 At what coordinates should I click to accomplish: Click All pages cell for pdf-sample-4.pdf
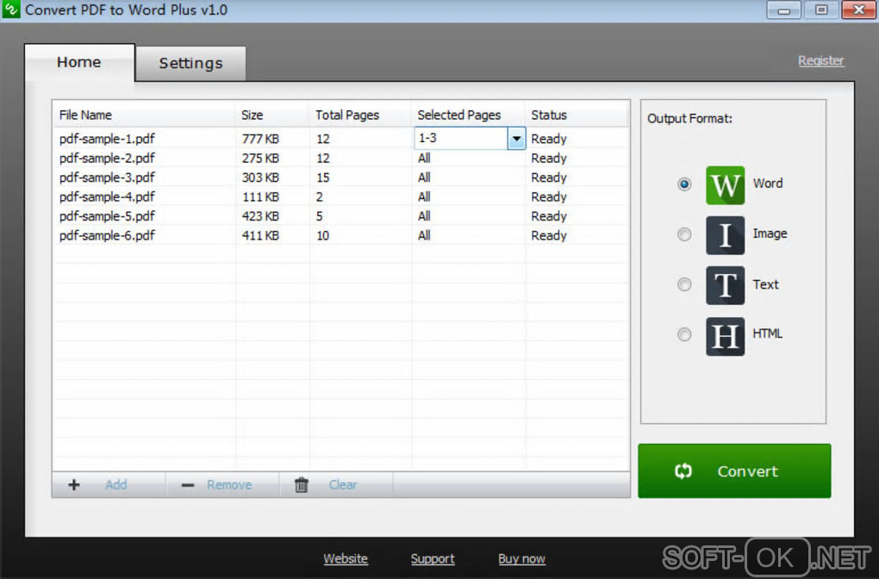coord(424,196)
